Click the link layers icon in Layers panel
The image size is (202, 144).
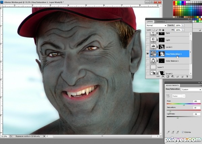click(x=158, y=76)
